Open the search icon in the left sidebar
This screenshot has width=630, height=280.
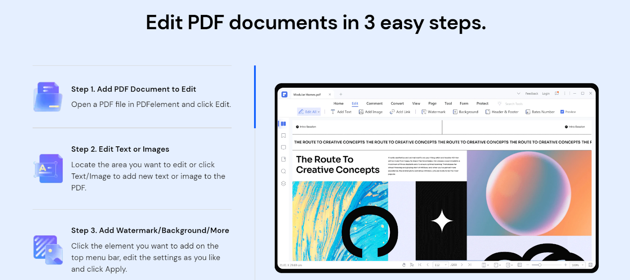pyautogui.click(x=283, y=171)
